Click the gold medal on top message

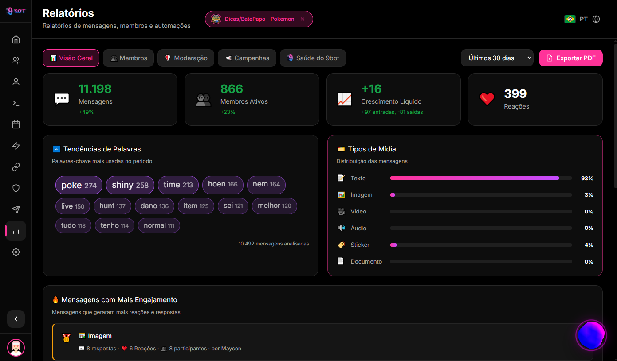[67, 338]
